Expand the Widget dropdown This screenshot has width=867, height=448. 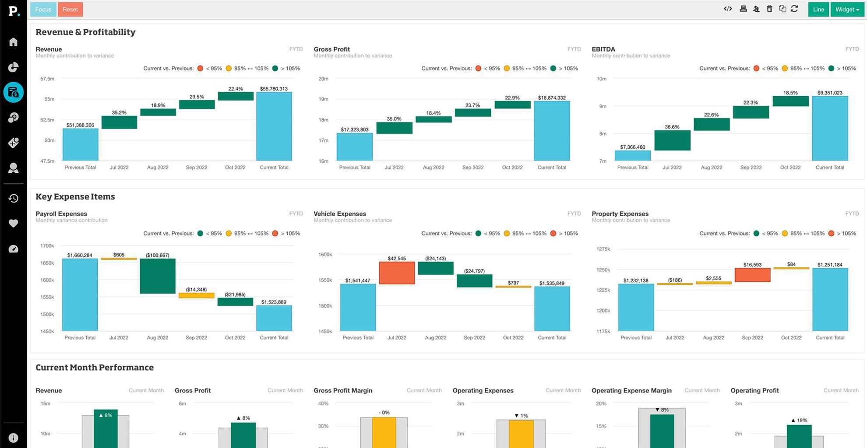click(x=847, y=9)
